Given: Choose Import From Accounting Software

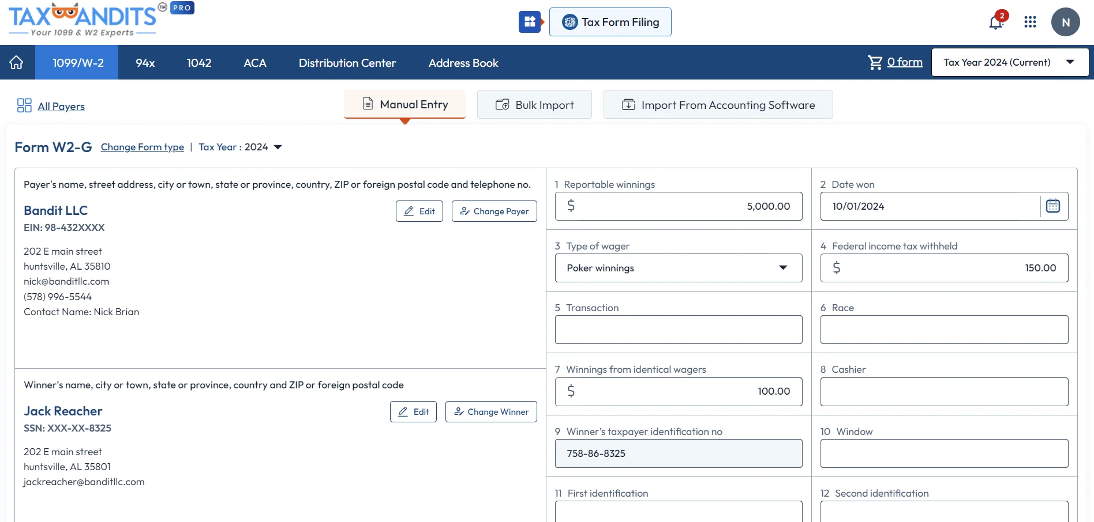Looking at the screenshot, I should coord(718,104).
